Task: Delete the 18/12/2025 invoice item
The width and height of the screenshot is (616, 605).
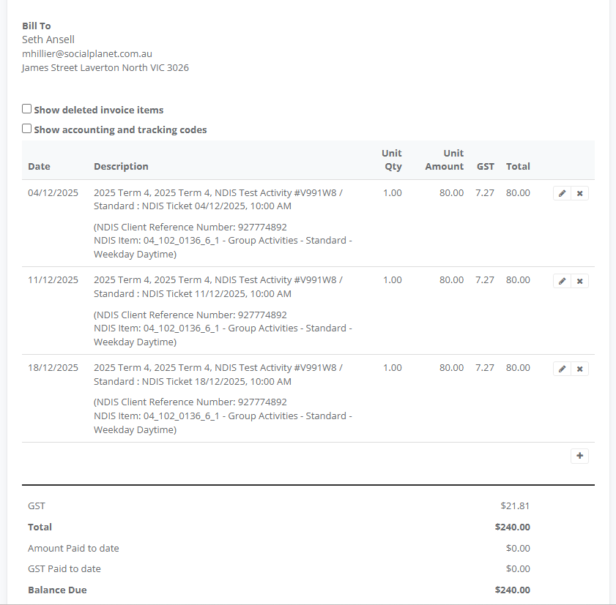Action: 579,369
